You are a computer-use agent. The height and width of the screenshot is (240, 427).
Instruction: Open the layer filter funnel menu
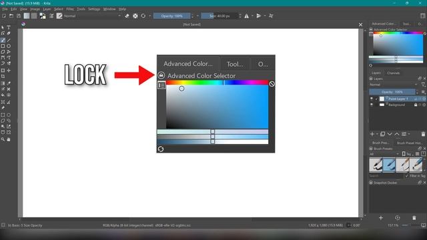point(423,85)
